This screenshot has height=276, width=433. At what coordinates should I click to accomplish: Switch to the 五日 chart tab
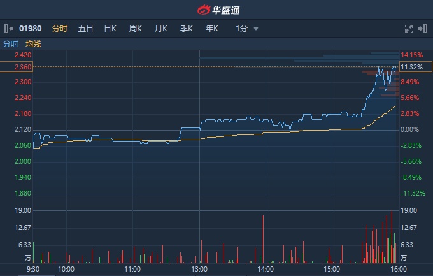pyautogui.click(x=85, y=29)
